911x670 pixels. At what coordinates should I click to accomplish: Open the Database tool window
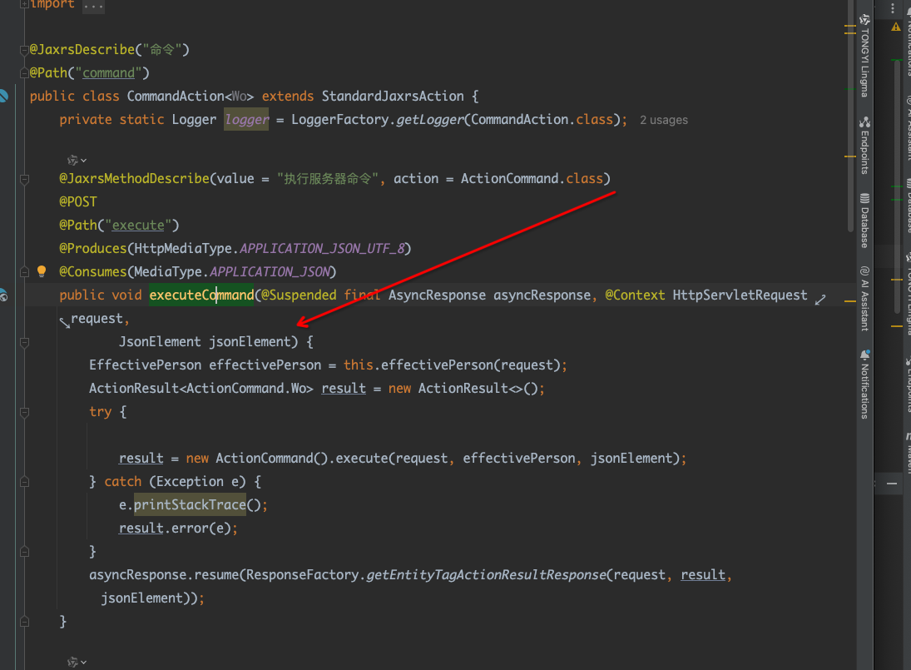(x=864, y=220)
